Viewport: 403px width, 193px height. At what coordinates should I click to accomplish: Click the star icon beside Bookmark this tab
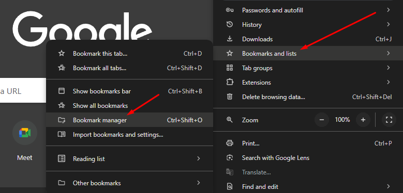point(62,54)
